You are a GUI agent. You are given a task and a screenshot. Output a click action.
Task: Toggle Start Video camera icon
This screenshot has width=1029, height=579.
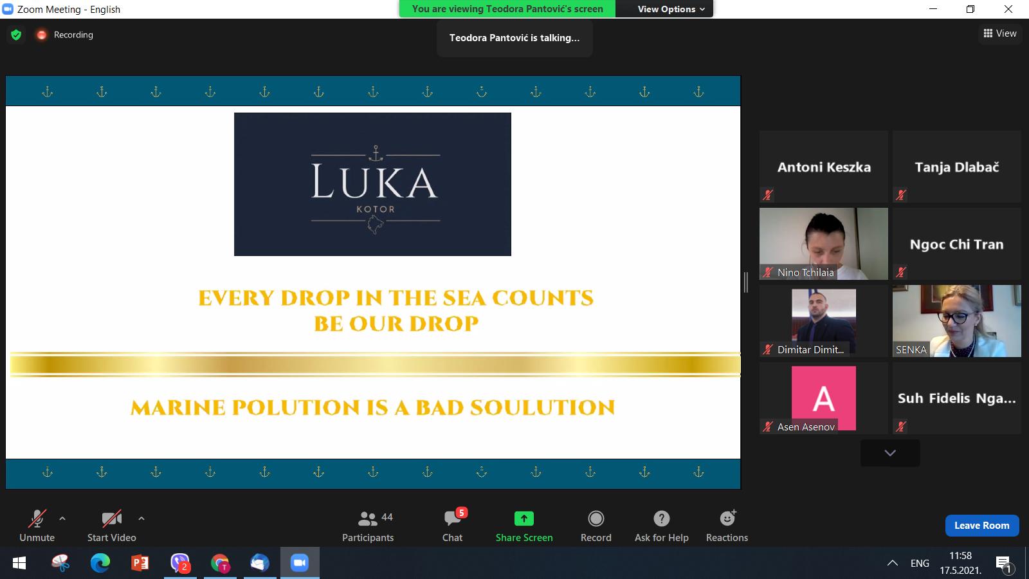tap(112, 519)
